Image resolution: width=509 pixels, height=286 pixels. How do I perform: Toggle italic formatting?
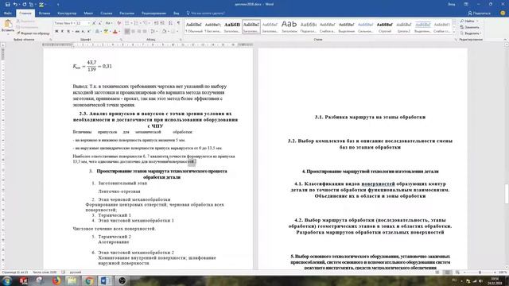click(x=62, y=32)
